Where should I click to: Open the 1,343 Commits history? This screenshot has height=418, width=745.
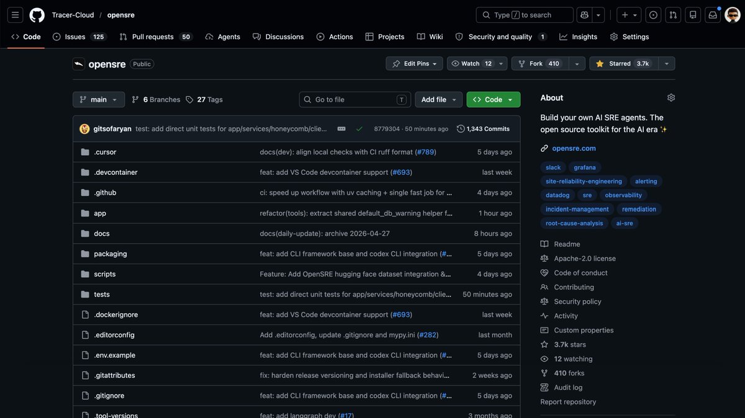(x=484, y=129)
